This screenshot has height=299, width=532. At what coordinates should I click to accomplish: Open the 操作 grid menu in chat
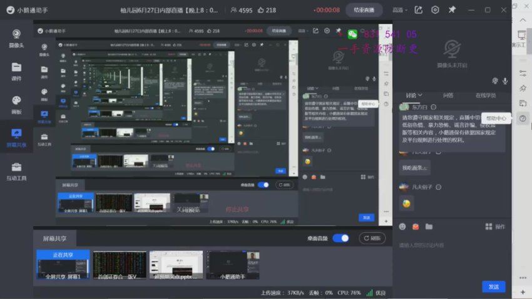pyautogui.click(x=495, y=226)
